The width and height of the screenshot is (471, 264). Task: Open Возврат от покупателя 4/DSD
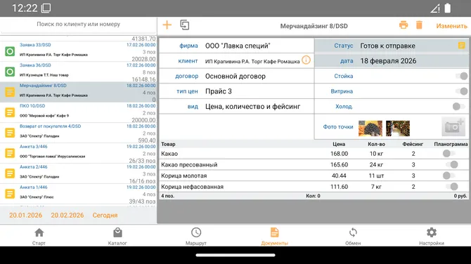click(x=78, y=133)
